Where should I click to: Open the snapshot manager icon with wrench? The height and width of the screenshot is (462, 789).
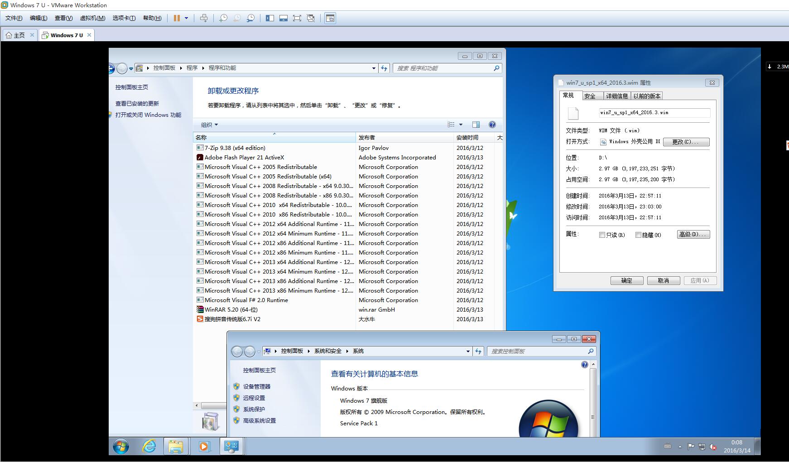click(x=250, y=18)
